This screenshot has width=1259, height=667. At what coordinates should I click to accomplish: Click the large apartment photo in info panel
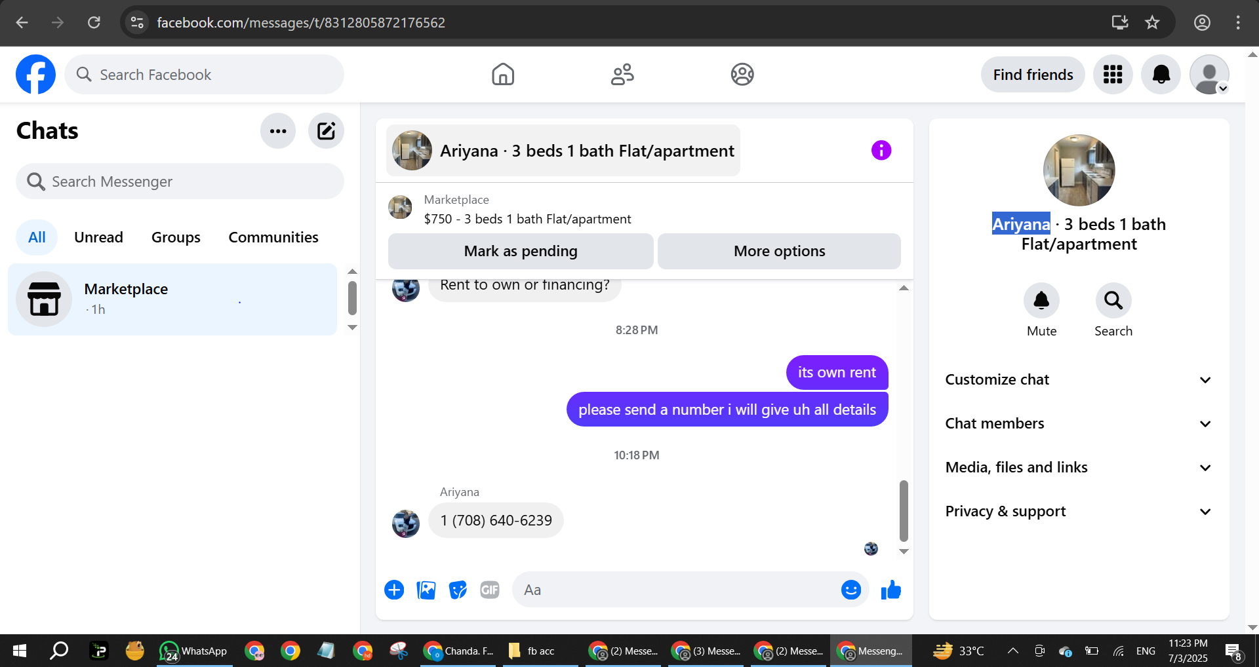[1079, 170]
